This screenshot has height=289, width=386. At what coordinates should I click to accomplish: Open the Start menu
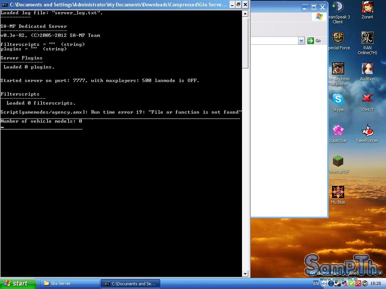pyautogui.click(x=18, y=284)
